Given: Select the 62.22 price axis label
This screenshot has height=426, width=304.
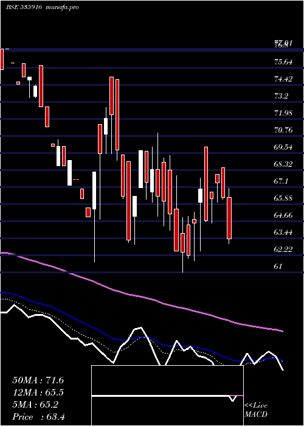Looking at the screenshot, I should [x=283, y=250].
